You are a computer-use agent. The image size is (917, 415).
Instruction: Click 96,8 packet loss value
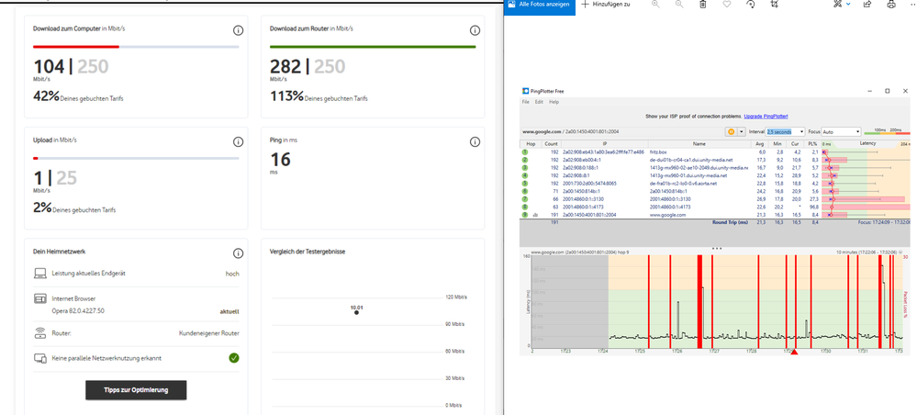point(812,207)
